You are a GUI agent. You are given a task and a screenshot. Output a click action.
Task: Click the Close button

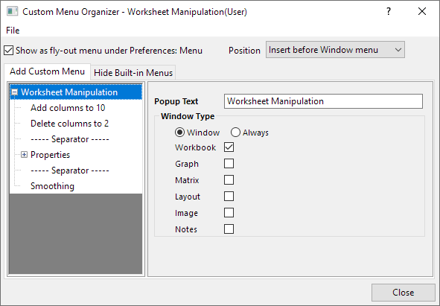404,293
